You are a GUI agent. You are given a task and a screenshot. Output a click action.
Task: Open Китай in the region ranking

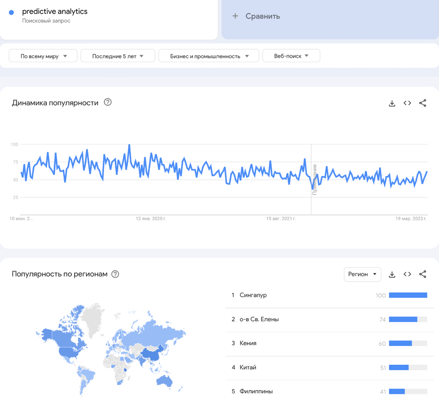click(248, 367)
